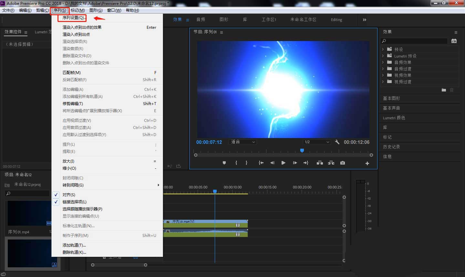
Task: Click the Add Marker icon
Action: [x=224, y=163]
